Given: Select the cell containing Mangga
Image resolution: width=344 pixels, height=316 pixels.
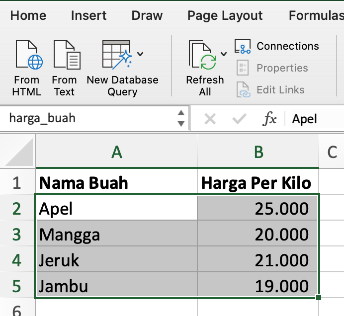Looking at the screenshot, I should click(x=116, y=234).
